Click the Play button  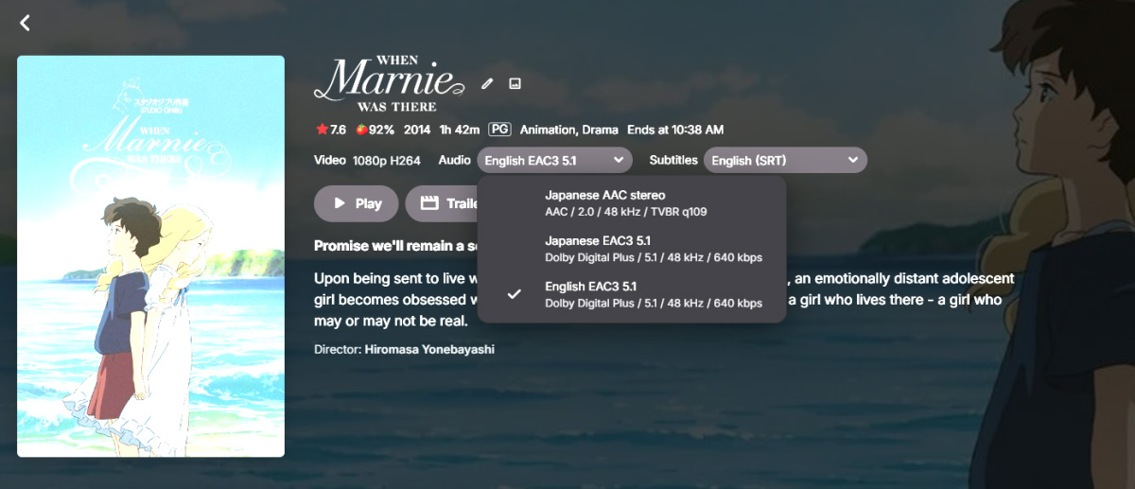tap(356, 203)
